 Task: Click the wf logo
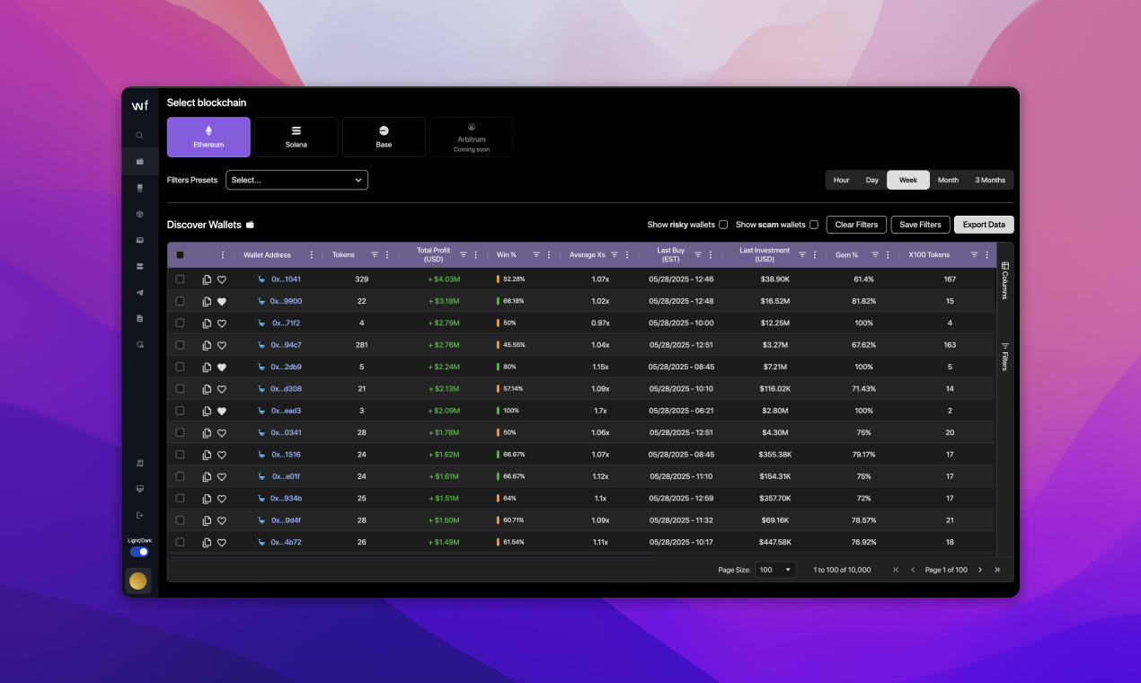(139, 105)
